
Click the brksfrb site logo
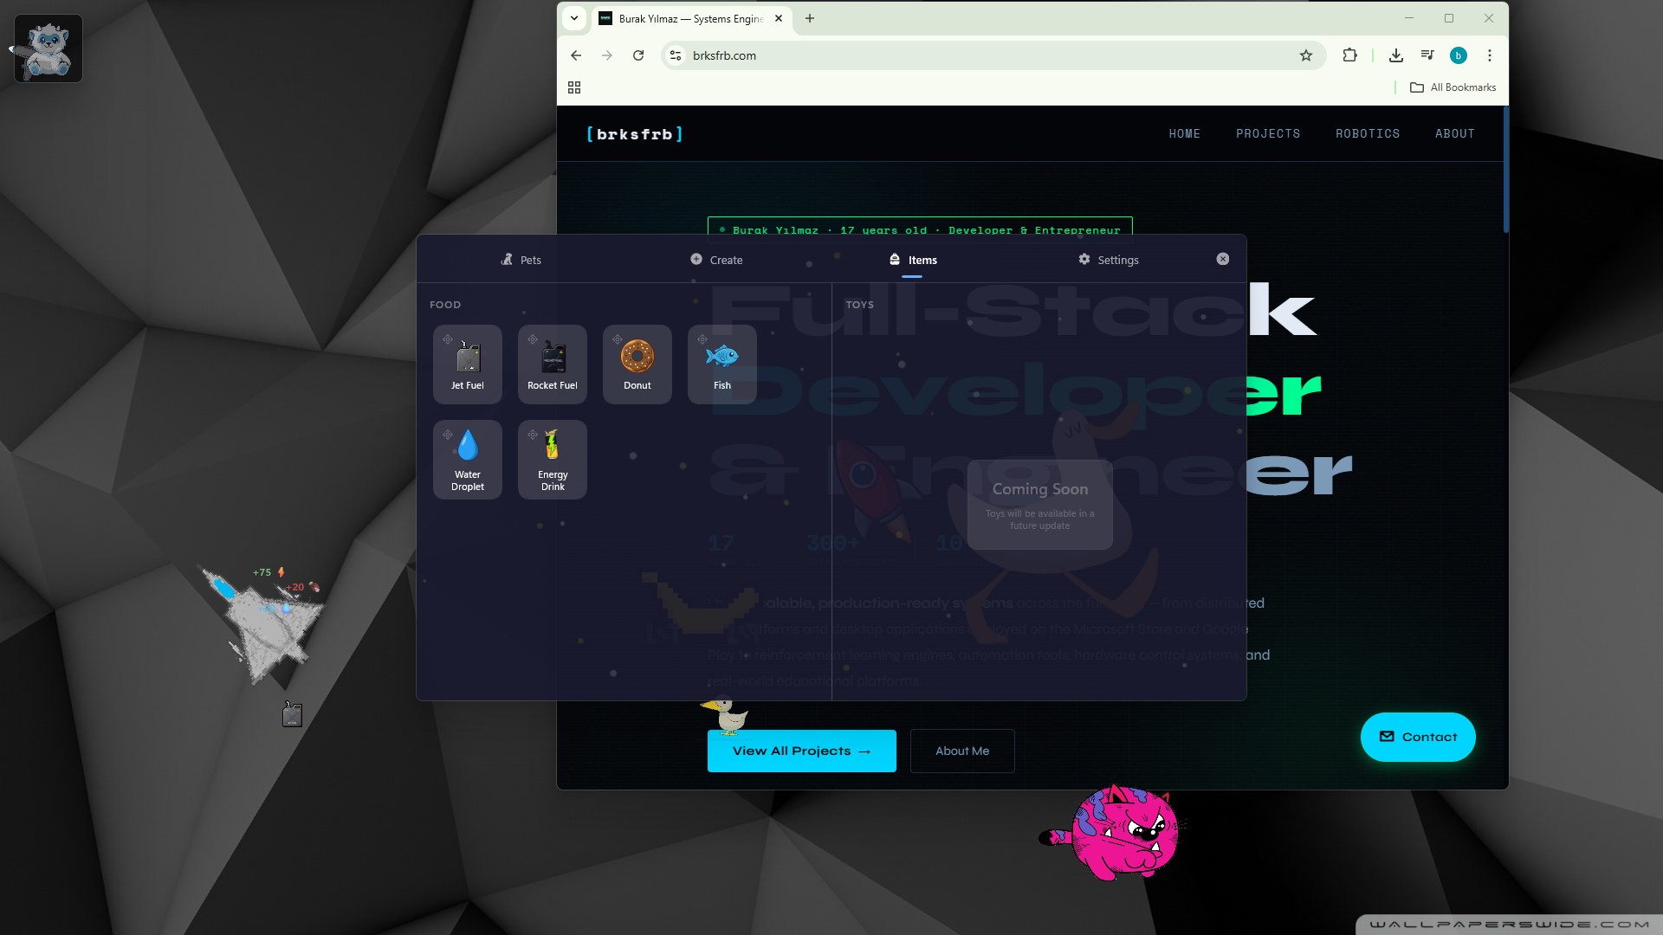click(635, 134)
